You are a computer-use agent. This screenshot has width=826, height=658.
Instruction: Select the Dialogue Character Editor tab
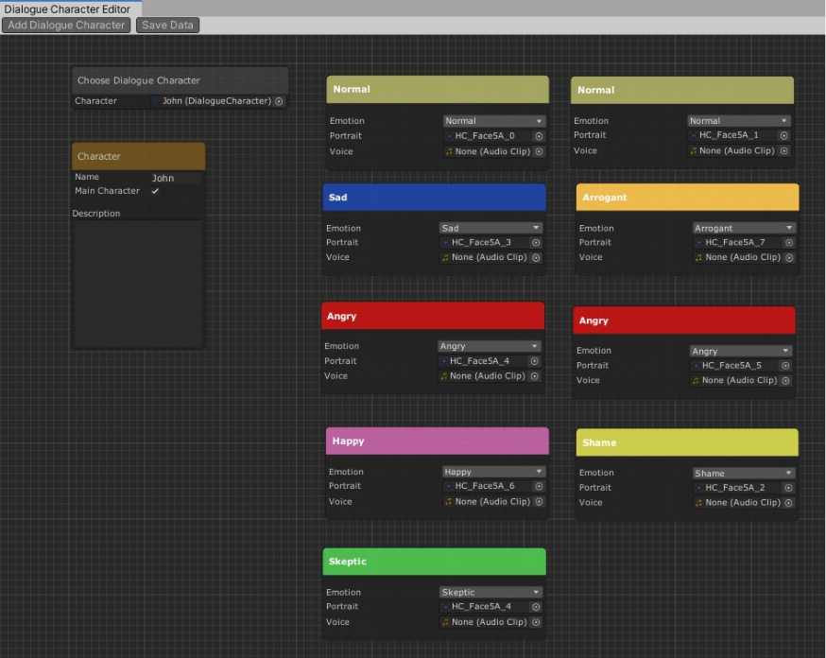(x=67, y=9)
